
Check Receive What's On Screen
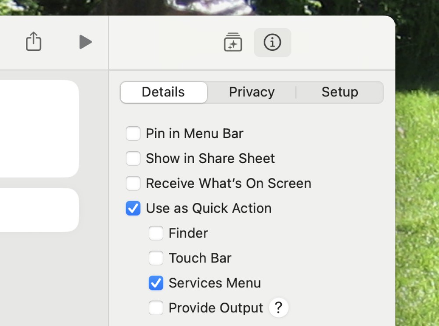[133, 183]
